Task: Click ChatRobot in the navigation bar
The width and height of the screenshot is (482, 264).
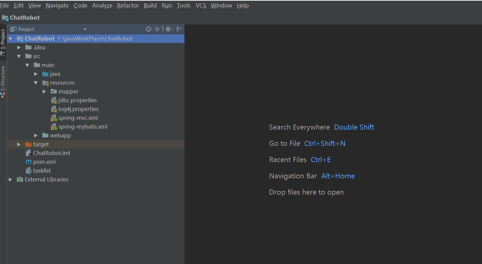Action: click(x=25, y=18)
